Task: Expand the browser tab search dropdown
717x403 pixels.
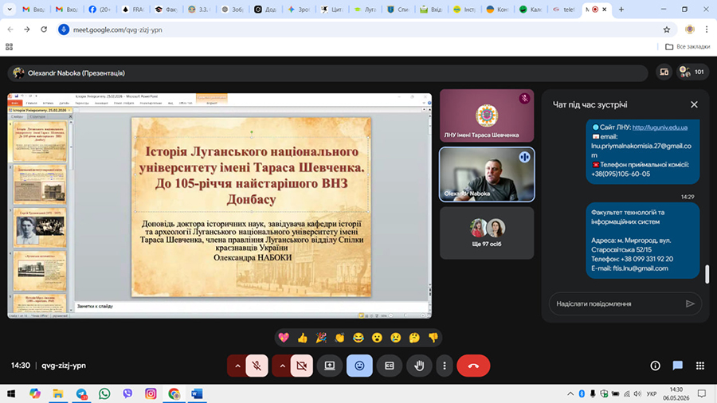Action: point(9,9)
